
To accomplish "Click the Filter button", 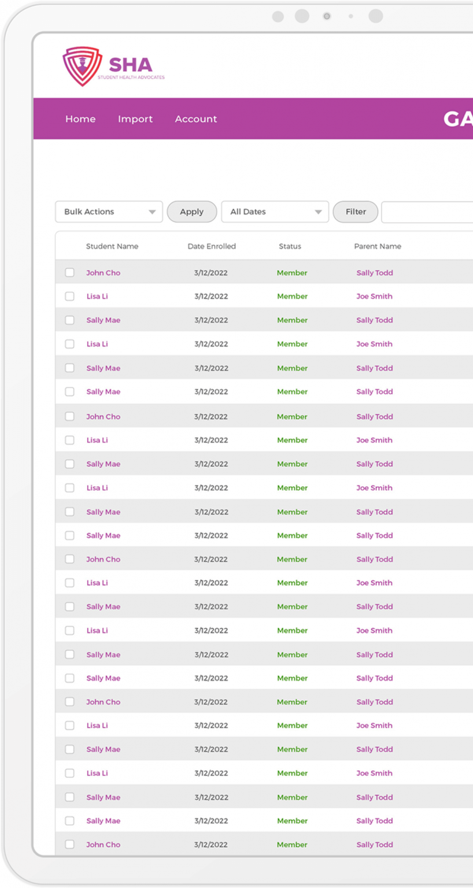I will pyautogui.click(x=356, y=212).
